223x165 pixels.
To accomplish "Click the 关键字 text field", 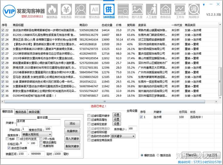I will (x=38, y=123).
